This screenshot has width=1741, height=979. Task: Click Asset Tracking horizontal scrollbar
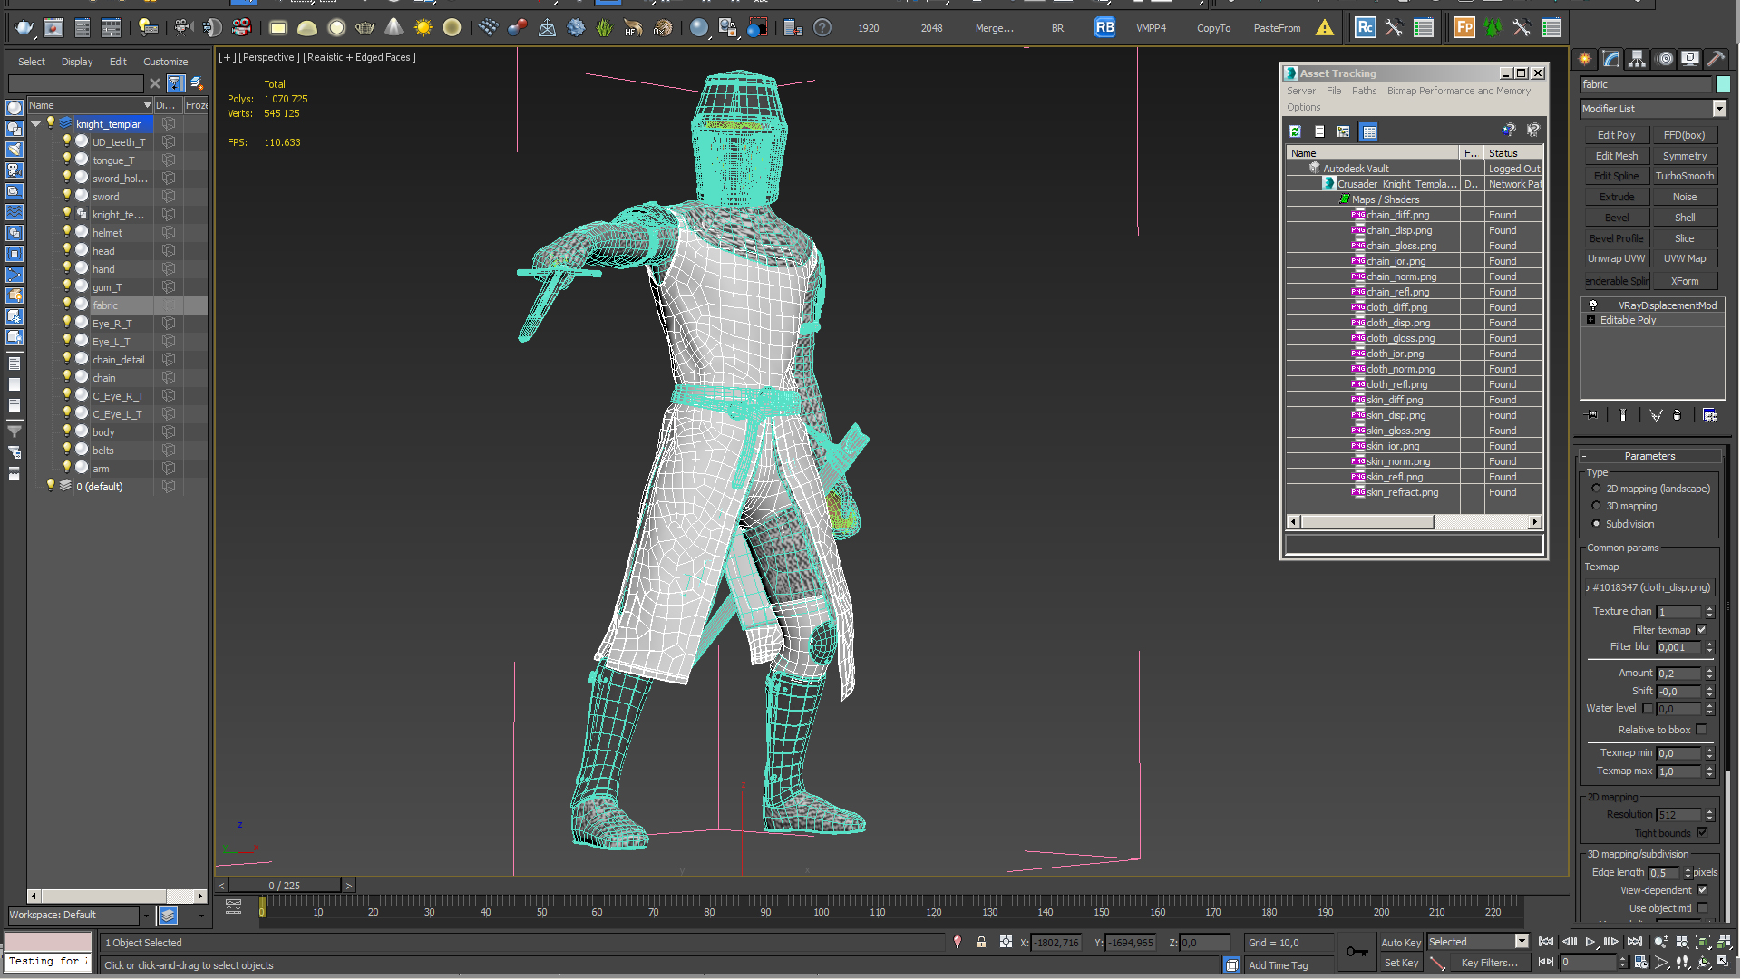[x=1413, y=522]
